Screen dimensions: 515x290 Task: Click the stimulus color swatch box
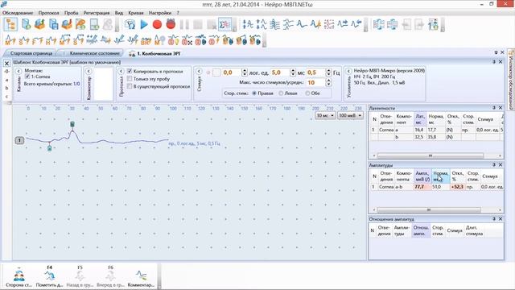(216, 72)
